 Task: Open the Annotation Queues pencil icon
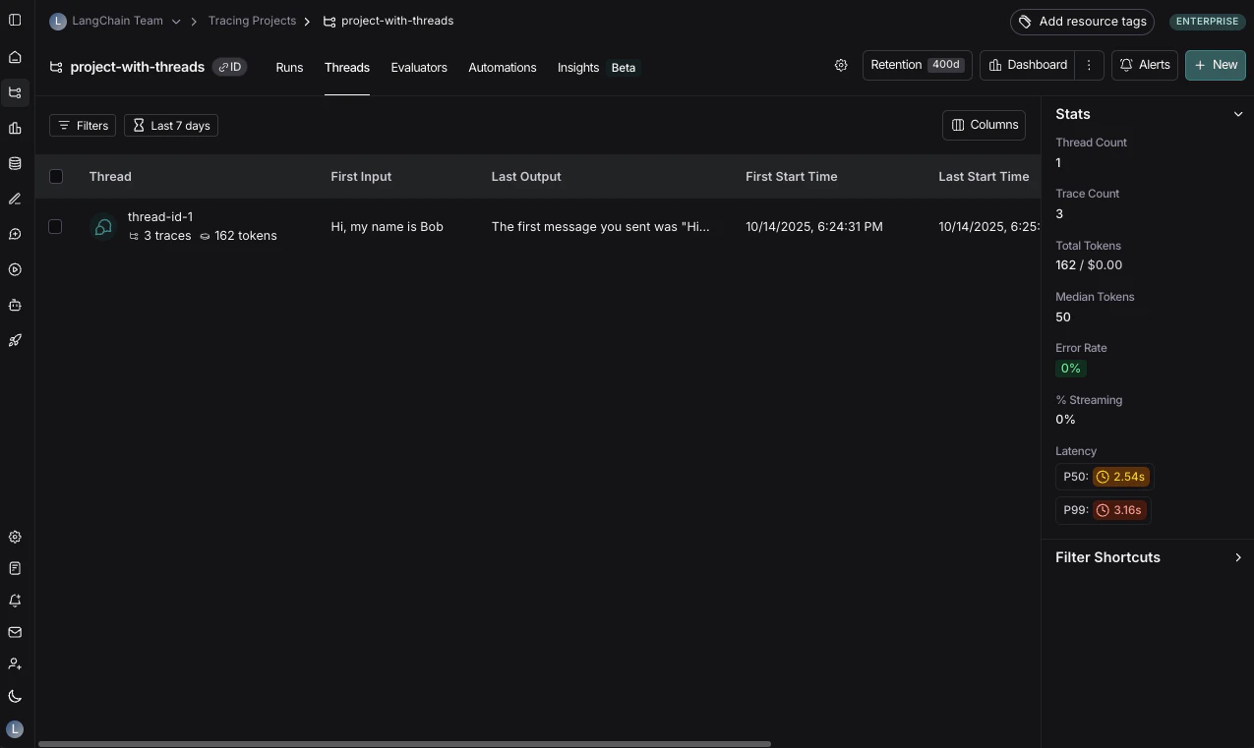[15, 199]
